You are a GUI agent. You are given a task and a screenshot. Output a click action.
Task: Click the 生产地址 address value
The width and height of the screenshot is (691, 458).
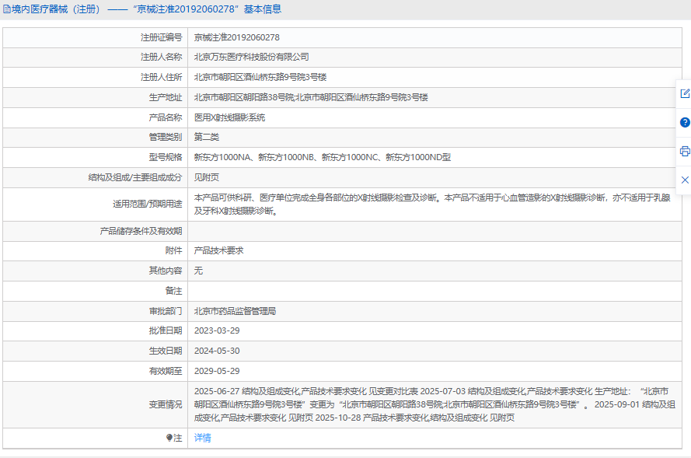tap(311, 97)
